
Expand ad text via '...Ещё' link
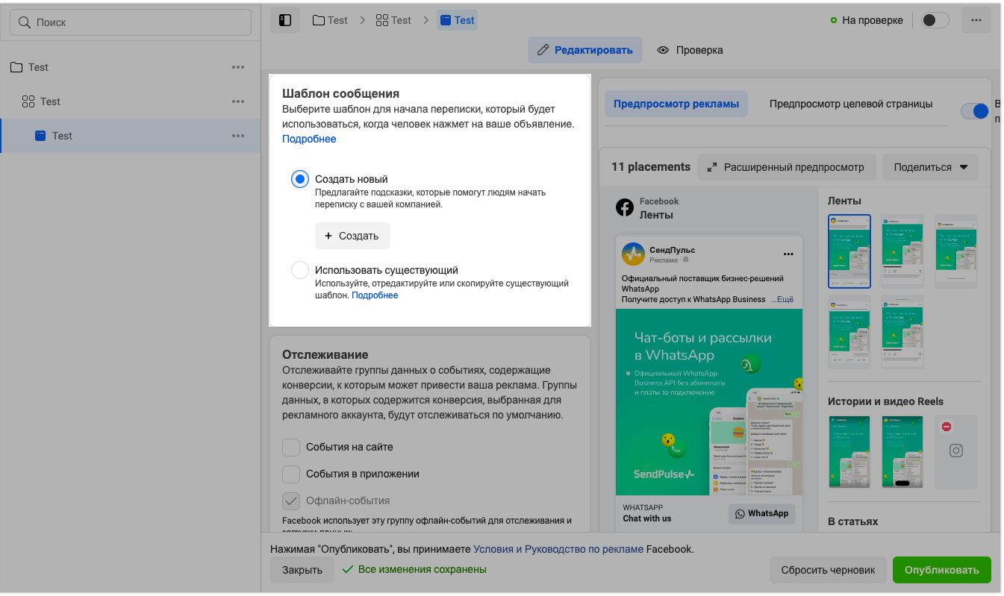point(782,299)
